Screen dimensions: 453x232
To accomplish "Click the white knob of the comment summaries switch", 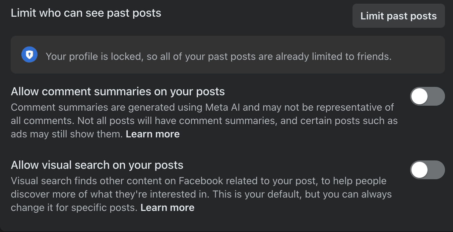I will 419,96.
